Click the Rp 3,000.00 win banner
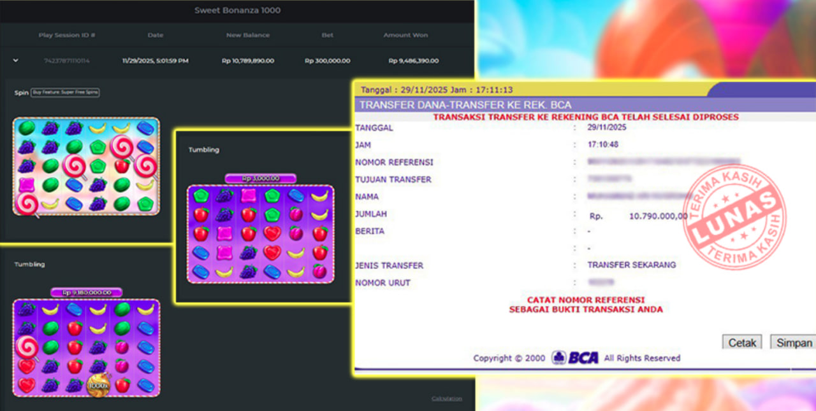Viewport: 816px width, 411px height. coord(260,178)
